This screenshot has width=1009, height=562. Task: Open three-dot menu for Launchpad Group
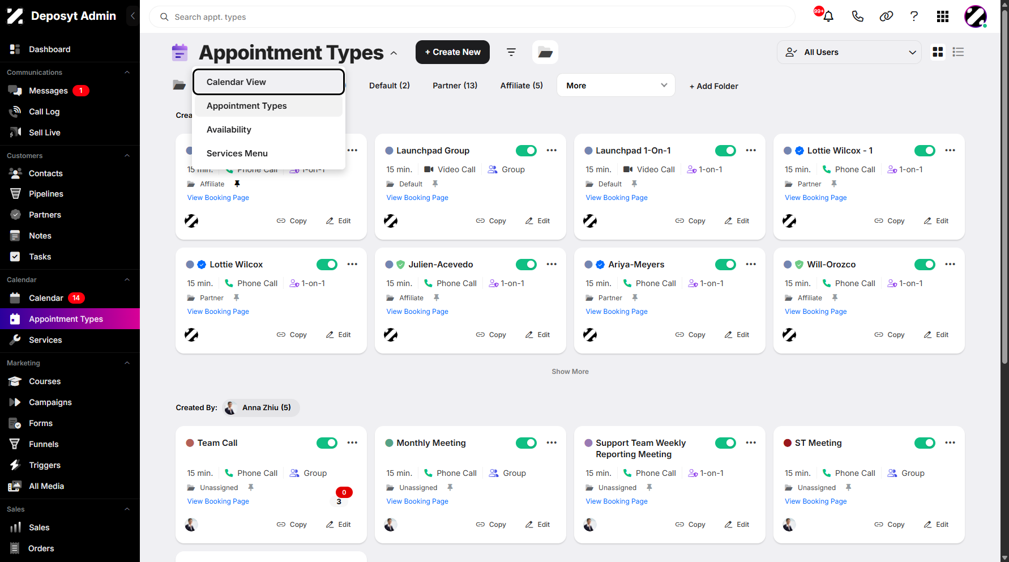click(551, 151)
